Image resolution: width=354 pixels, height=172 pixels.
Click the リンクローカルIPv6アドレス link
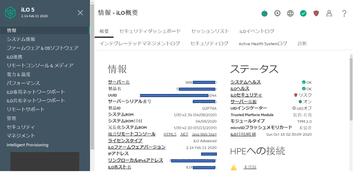pyautogui.click(x=135, y=160)
